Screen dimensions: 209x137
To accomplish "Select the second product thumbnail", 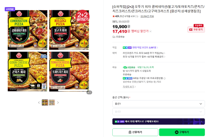I will 52,102.
